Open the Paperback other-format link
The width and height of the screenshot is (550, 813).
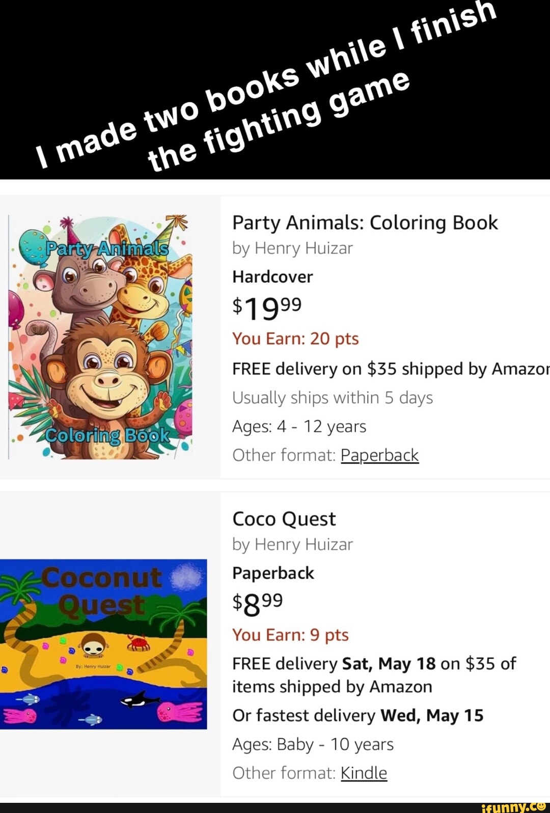(x=379, y=455)
